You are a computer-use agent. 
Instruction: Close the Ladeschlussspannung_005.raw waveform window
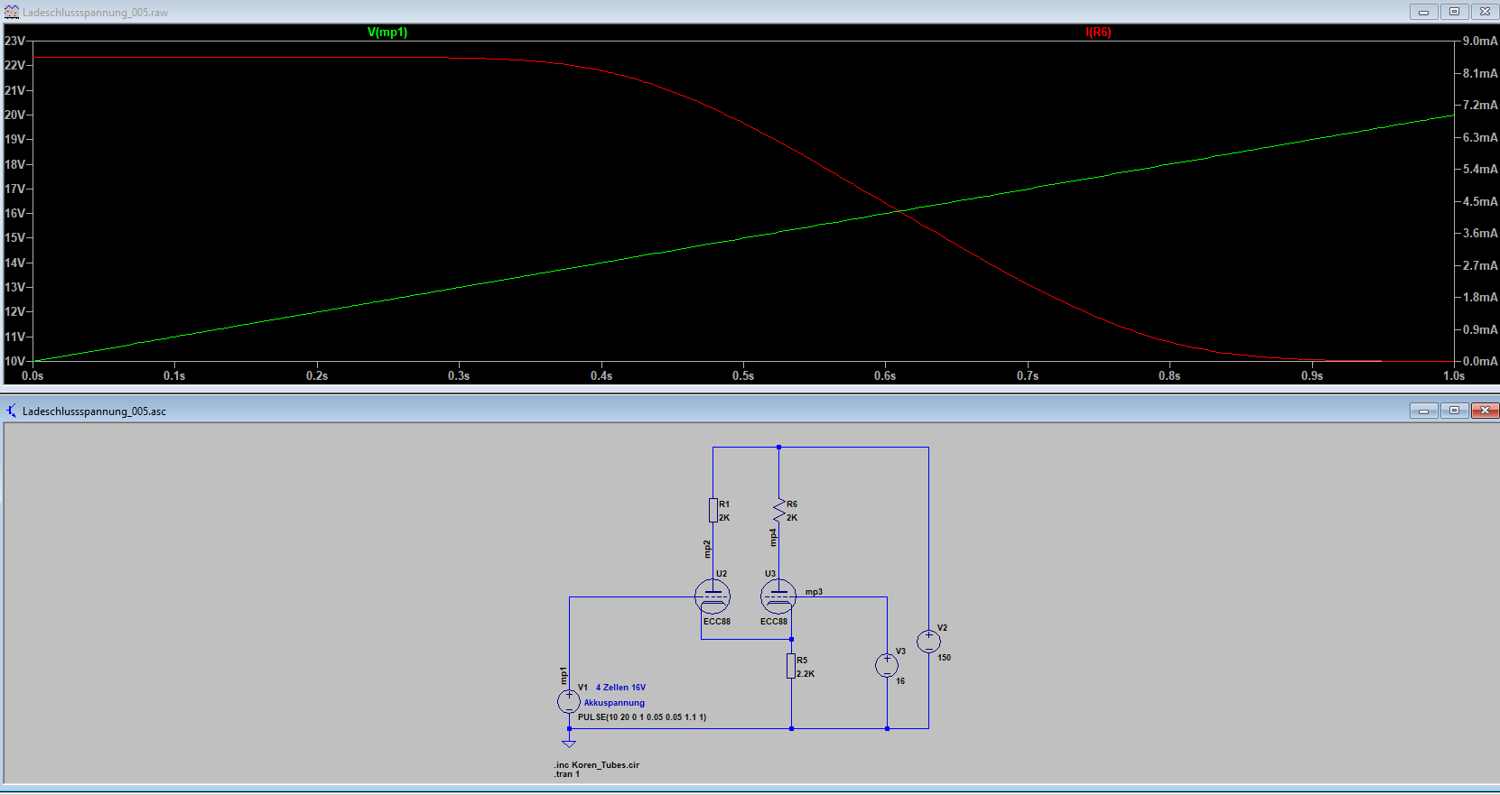pyautogui.click(x=1486, y=12)
